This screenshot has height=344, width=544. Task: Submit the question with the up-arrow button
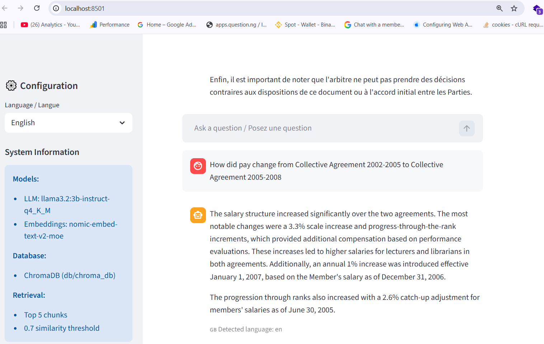(x=466, y=128)
